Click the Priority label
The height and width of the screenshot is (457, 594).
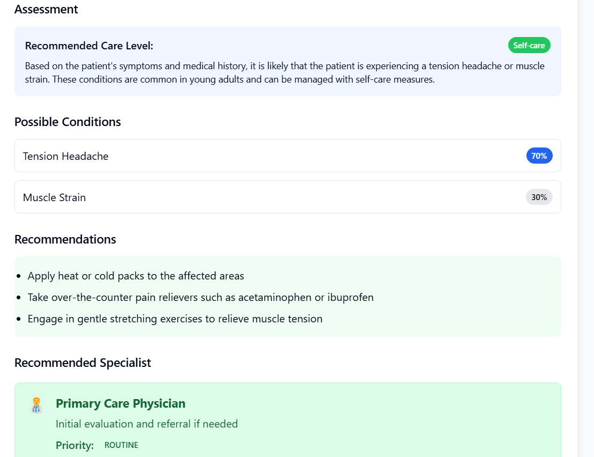point(75,445)
